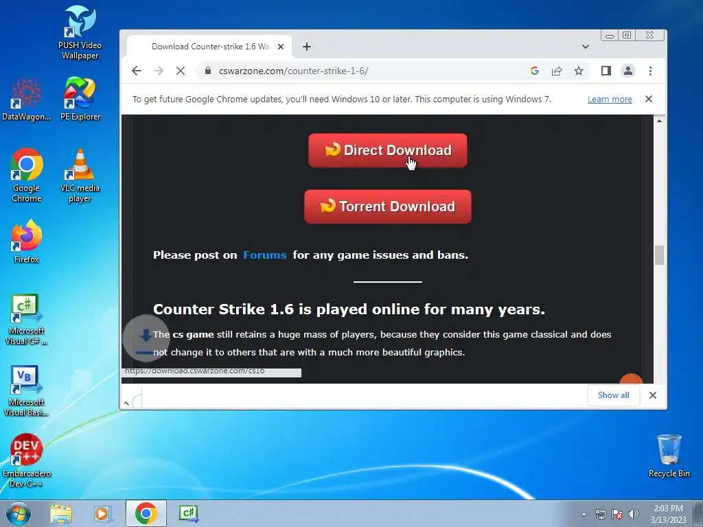Open Chrome's three-dot menu

tap(651, 71)
